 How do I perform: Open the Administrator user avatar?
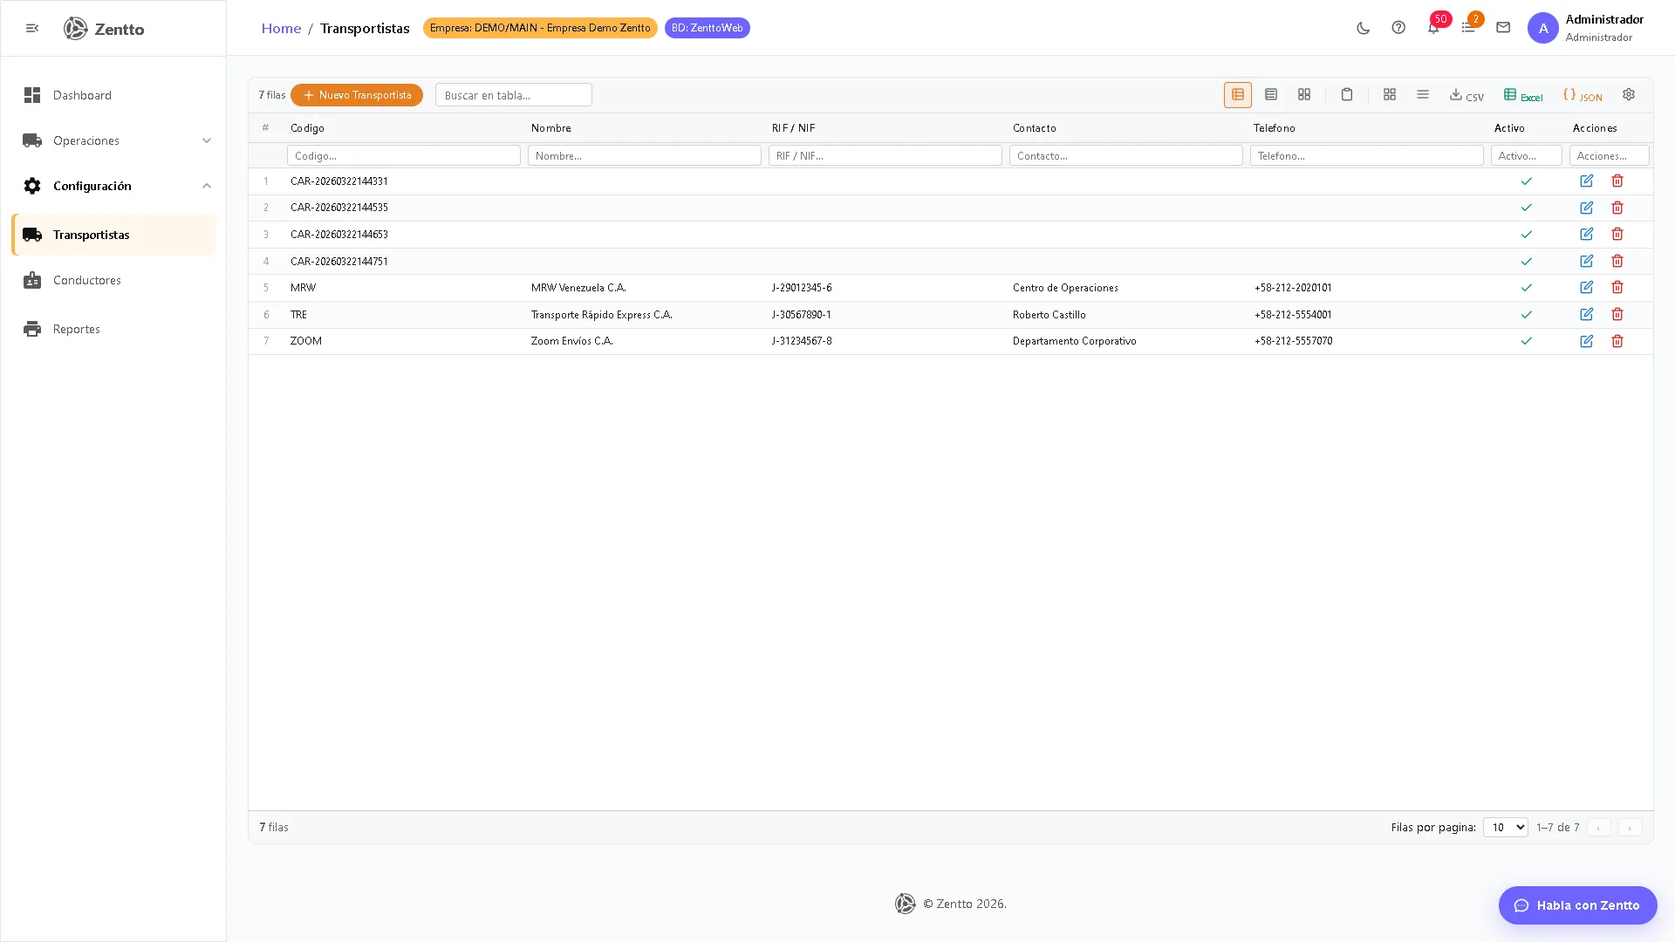click(1542, 28)
